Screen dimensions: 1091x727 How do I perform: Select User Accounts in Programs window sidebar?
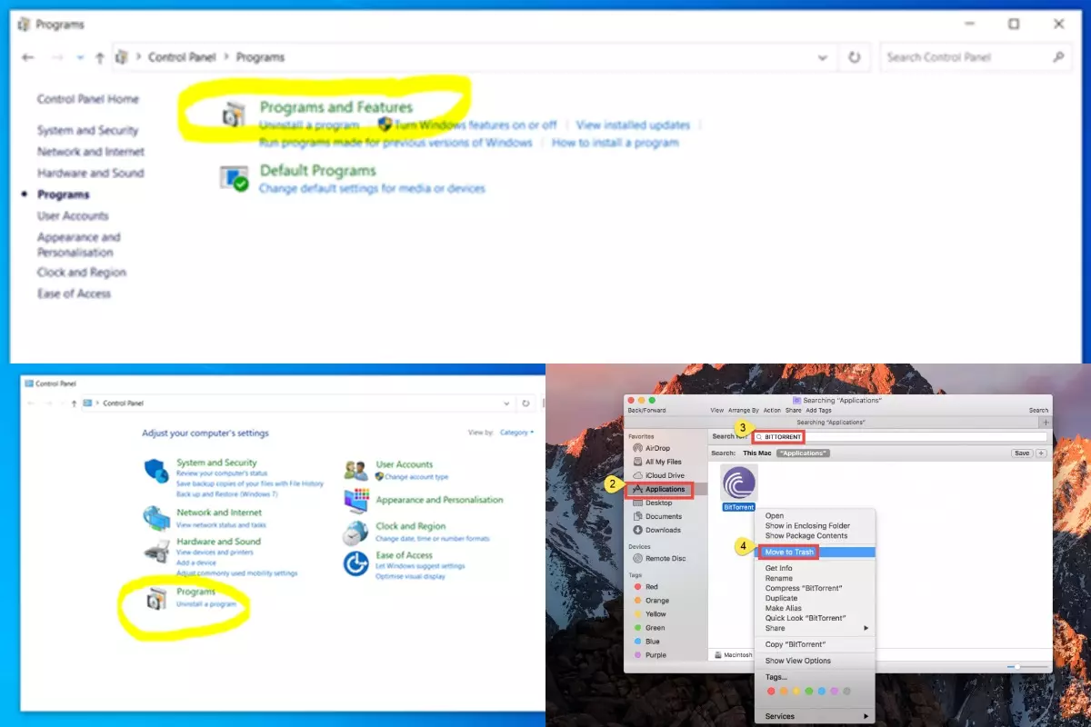click(73, 215)
